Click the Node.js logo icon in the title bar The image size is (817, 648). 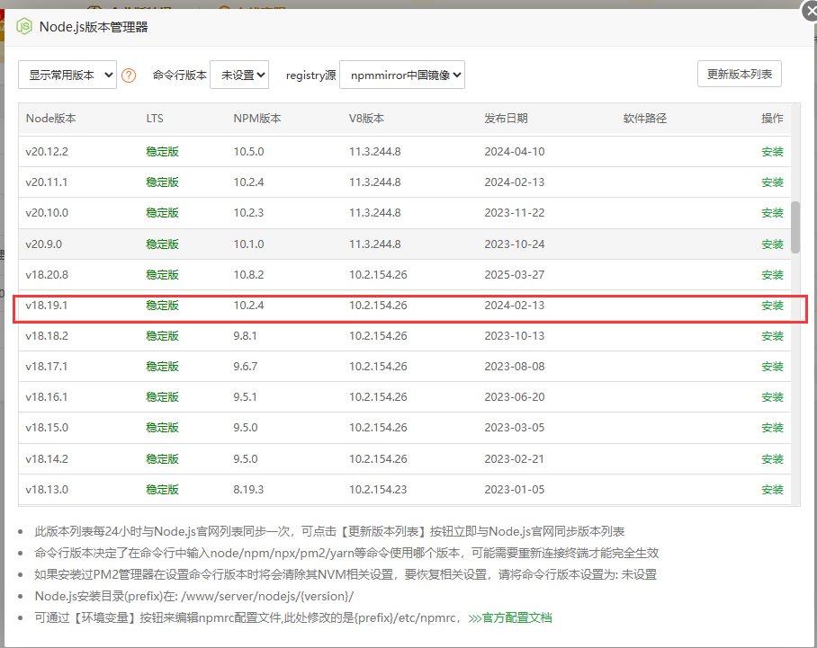[x=24, y=28]
